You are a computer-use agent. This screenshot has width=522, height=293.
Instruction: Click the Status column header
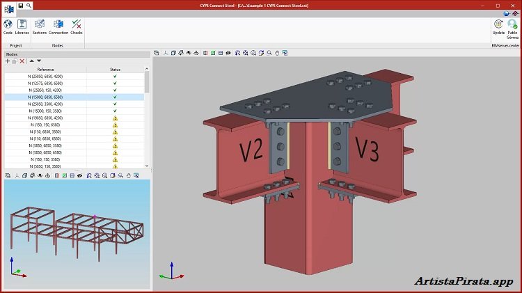[x=115, y=70]
